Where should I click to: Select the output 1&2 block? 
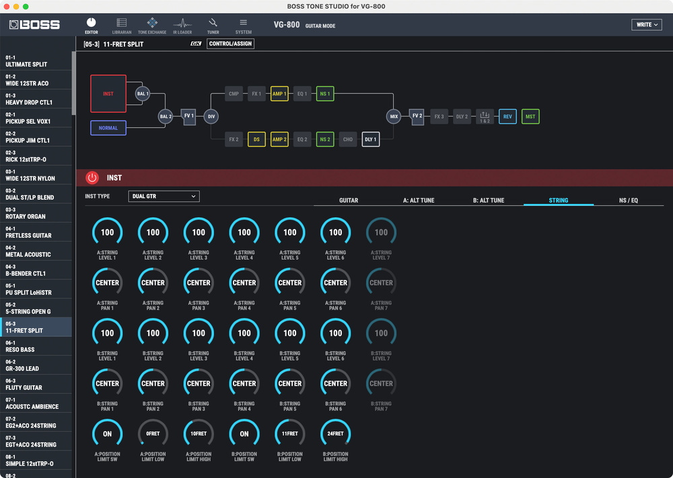point(485,116)
